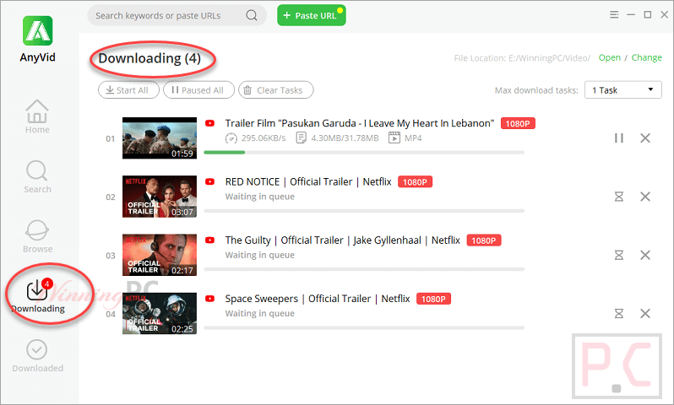Image resolution: width=674 pixels, height=405 pixels.
Task: Click Space Sweepers hourglass queue icon
Action: pos(618,313)
